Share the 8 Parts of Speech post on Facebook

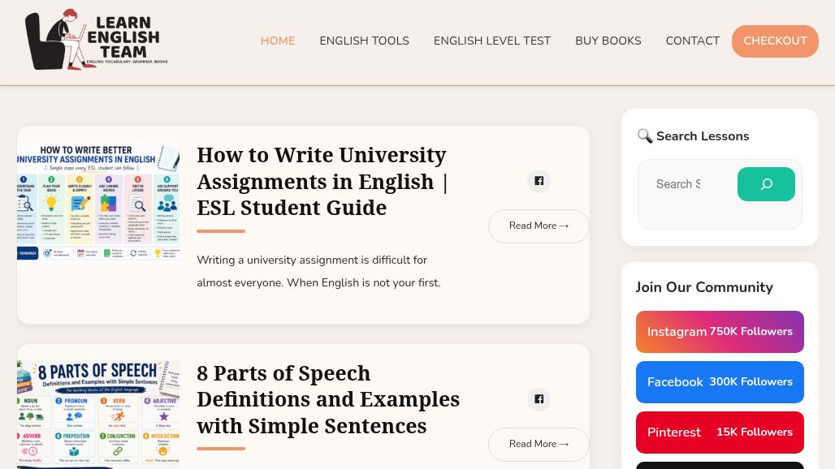click(539, 399)
